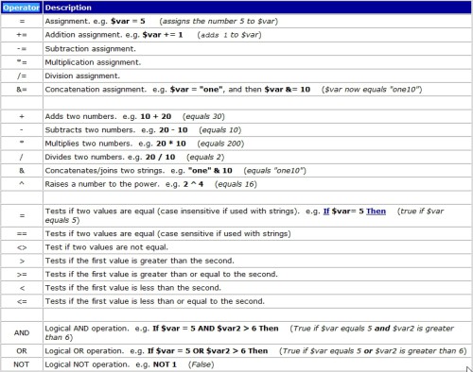Screen dimensions: 473x372
Task: Click the 'OR' operator cell
Action: pos(22,351)
